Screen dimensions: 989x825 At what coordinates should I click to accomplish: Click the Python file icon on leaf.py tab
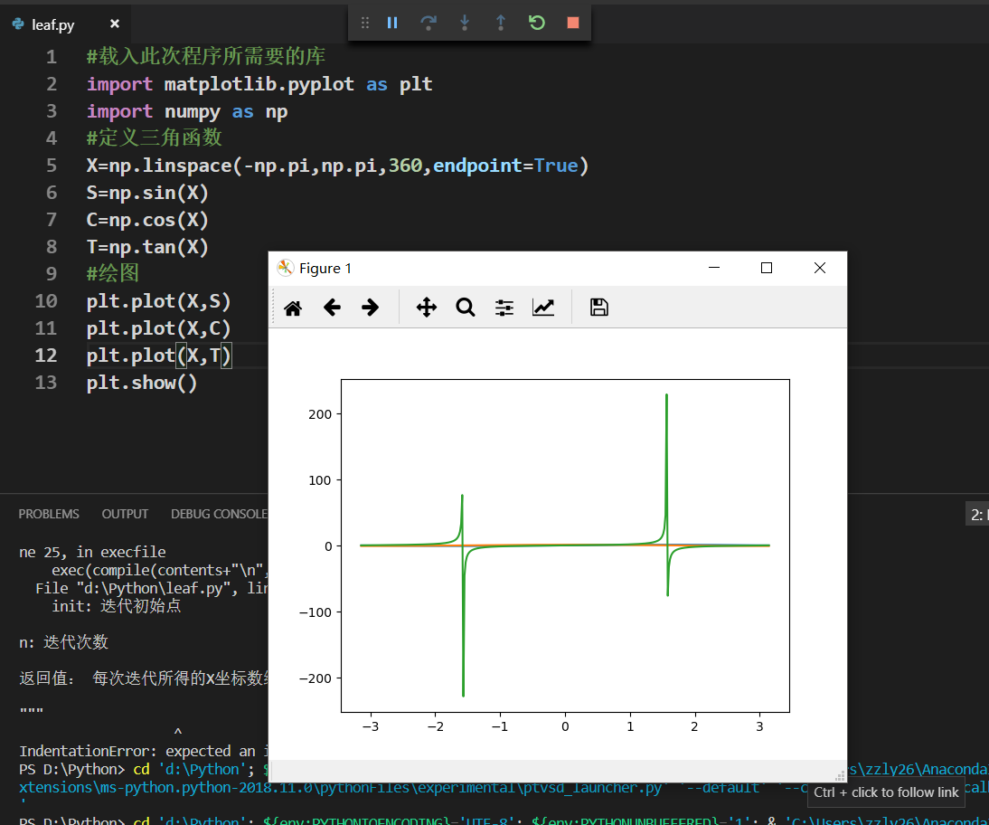(18, 24)
